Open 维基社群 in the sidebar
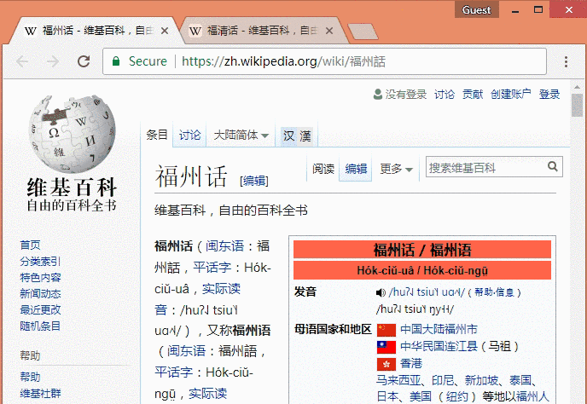 pyautogui.click(x=40, y=393)
